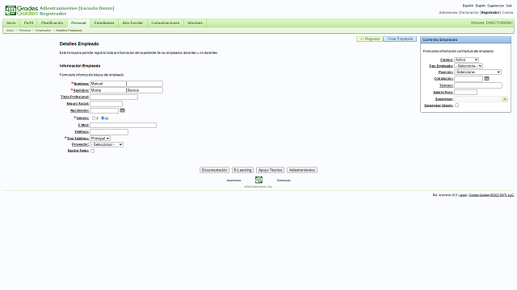Open the Comunicaciones tab
The image size is (517, 290).
tap(165, 23)
